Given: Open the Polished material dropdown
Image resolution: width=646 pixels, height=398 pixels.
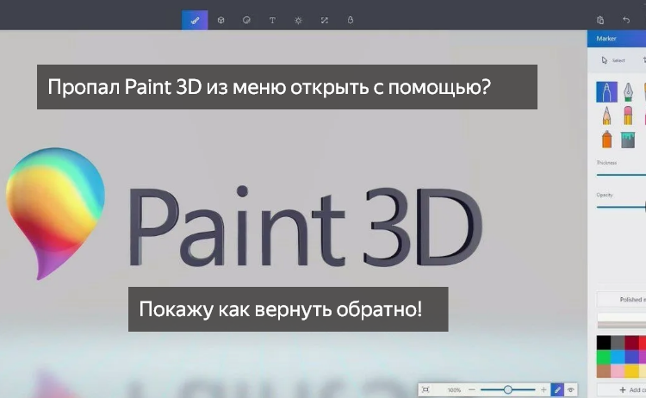Looking at the screenshot, I should click(x=621, y=300).
